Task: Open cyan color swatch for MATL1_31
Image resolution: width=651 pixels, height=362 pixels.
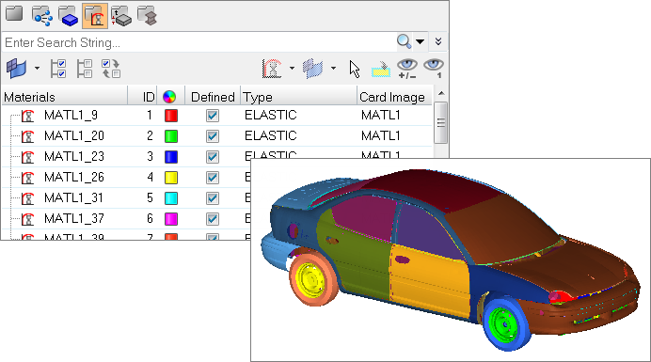Action: point(171,198)
